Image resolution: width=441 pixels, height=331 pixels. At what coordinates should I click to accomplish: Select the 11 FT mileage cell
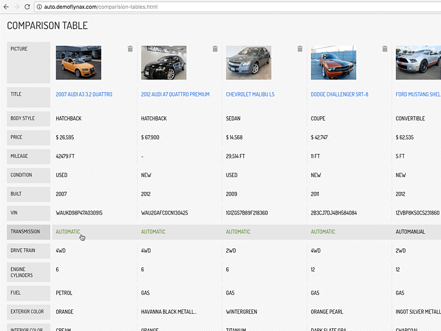[x=315, y=156]
